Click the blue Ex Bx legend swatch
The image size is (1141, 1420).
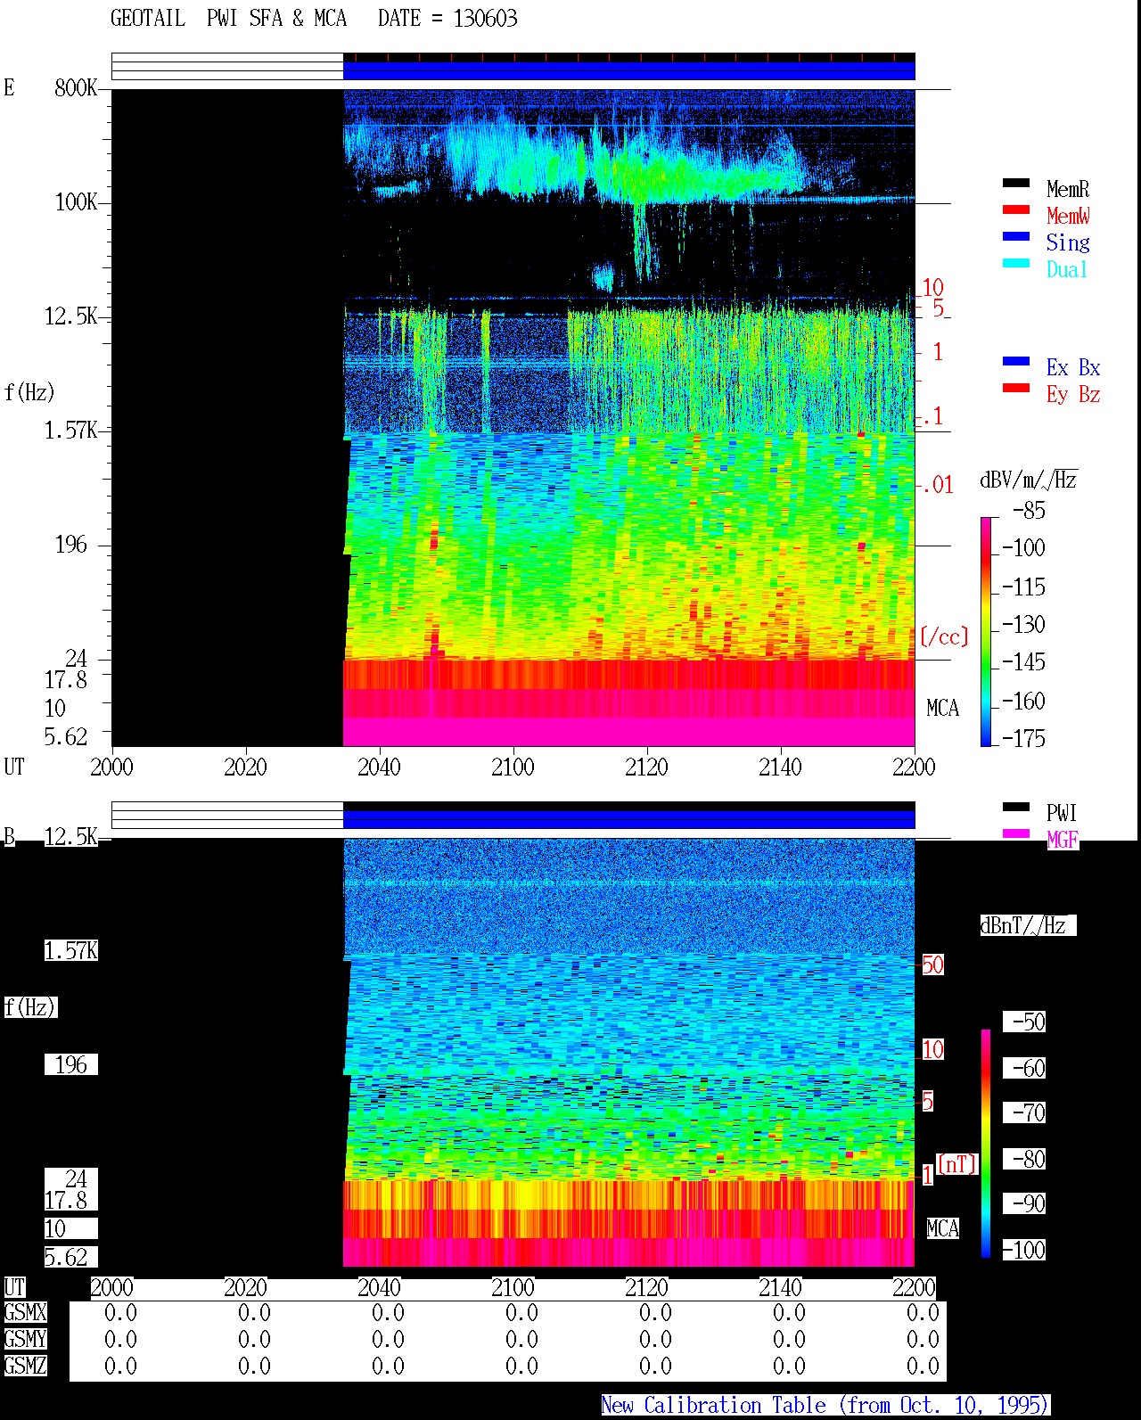pos(1016,362)
